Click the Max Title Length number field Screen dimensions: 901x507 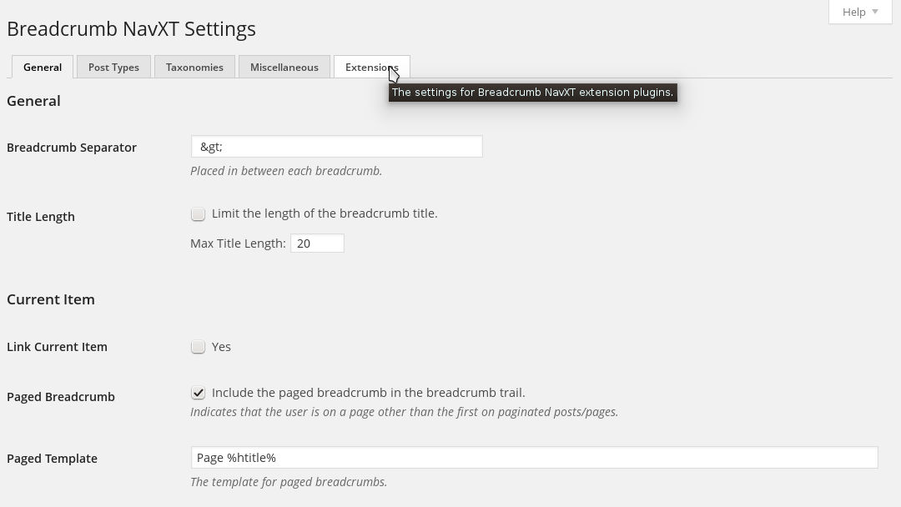317,243
